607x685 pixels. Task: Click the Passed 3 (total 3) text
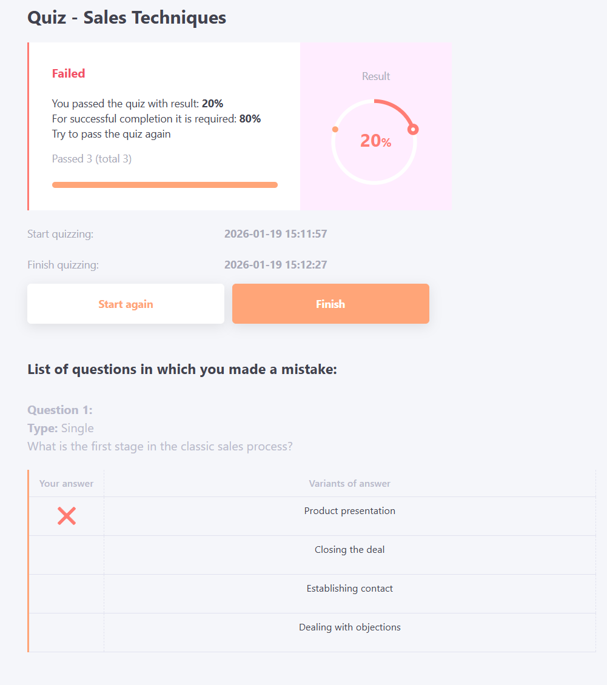(92, 159)
